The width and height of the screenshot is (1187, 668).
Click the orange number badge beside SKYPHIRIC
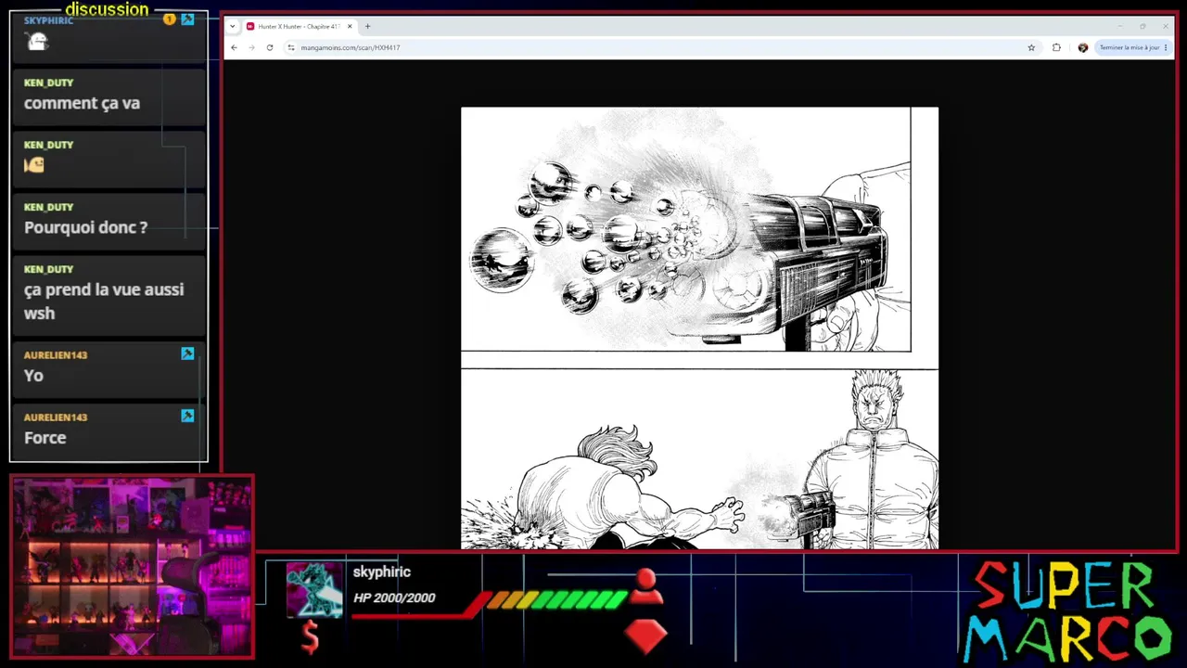coord(169,19)
